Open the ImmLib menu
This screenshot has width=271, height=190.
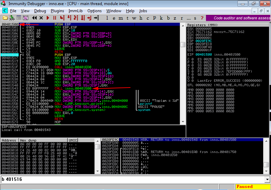(x=76, y=11)
